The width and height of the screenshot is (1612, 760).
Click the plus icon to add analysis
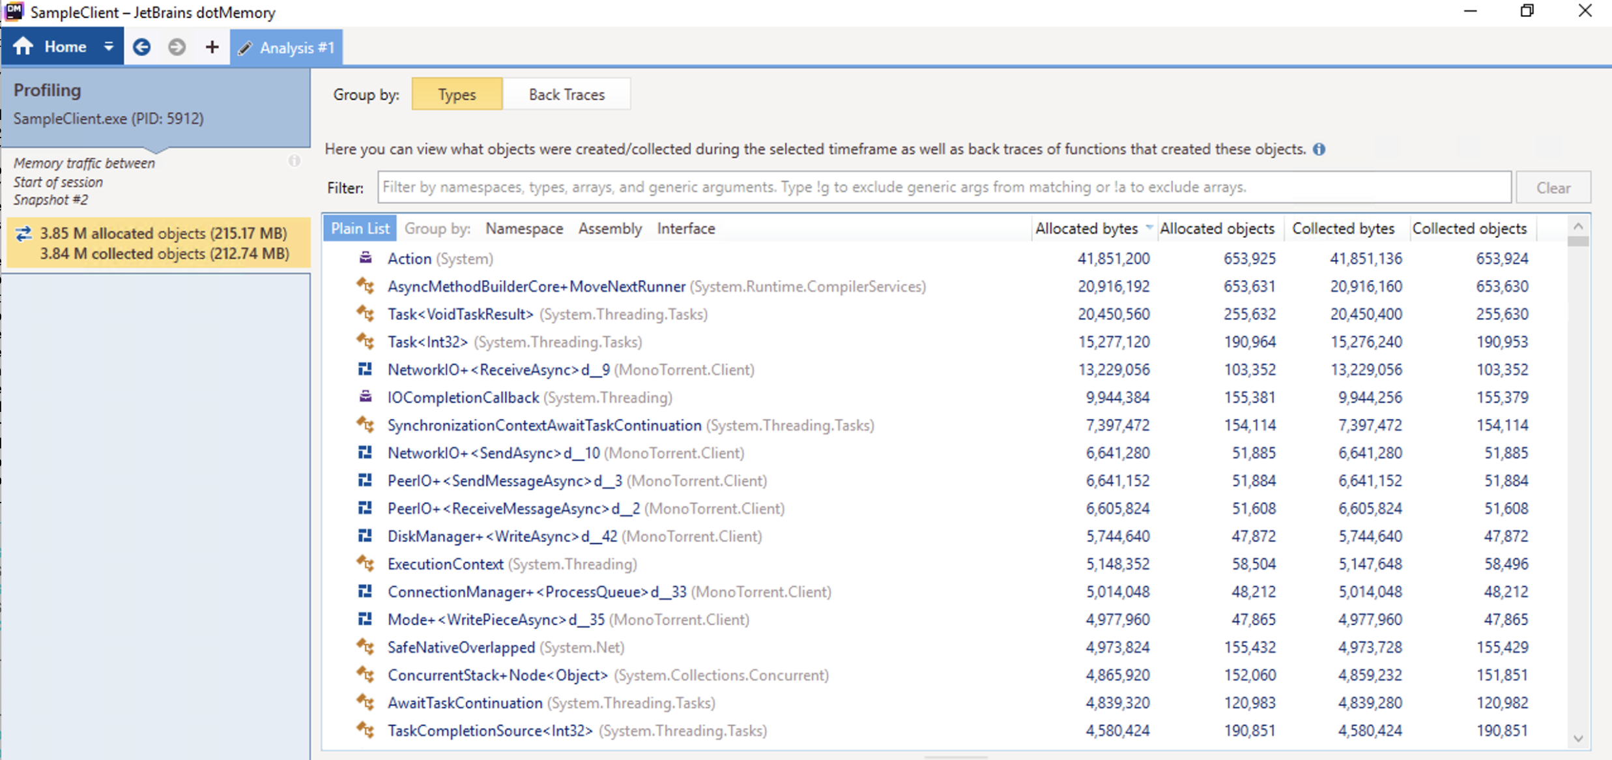point(212,47)
